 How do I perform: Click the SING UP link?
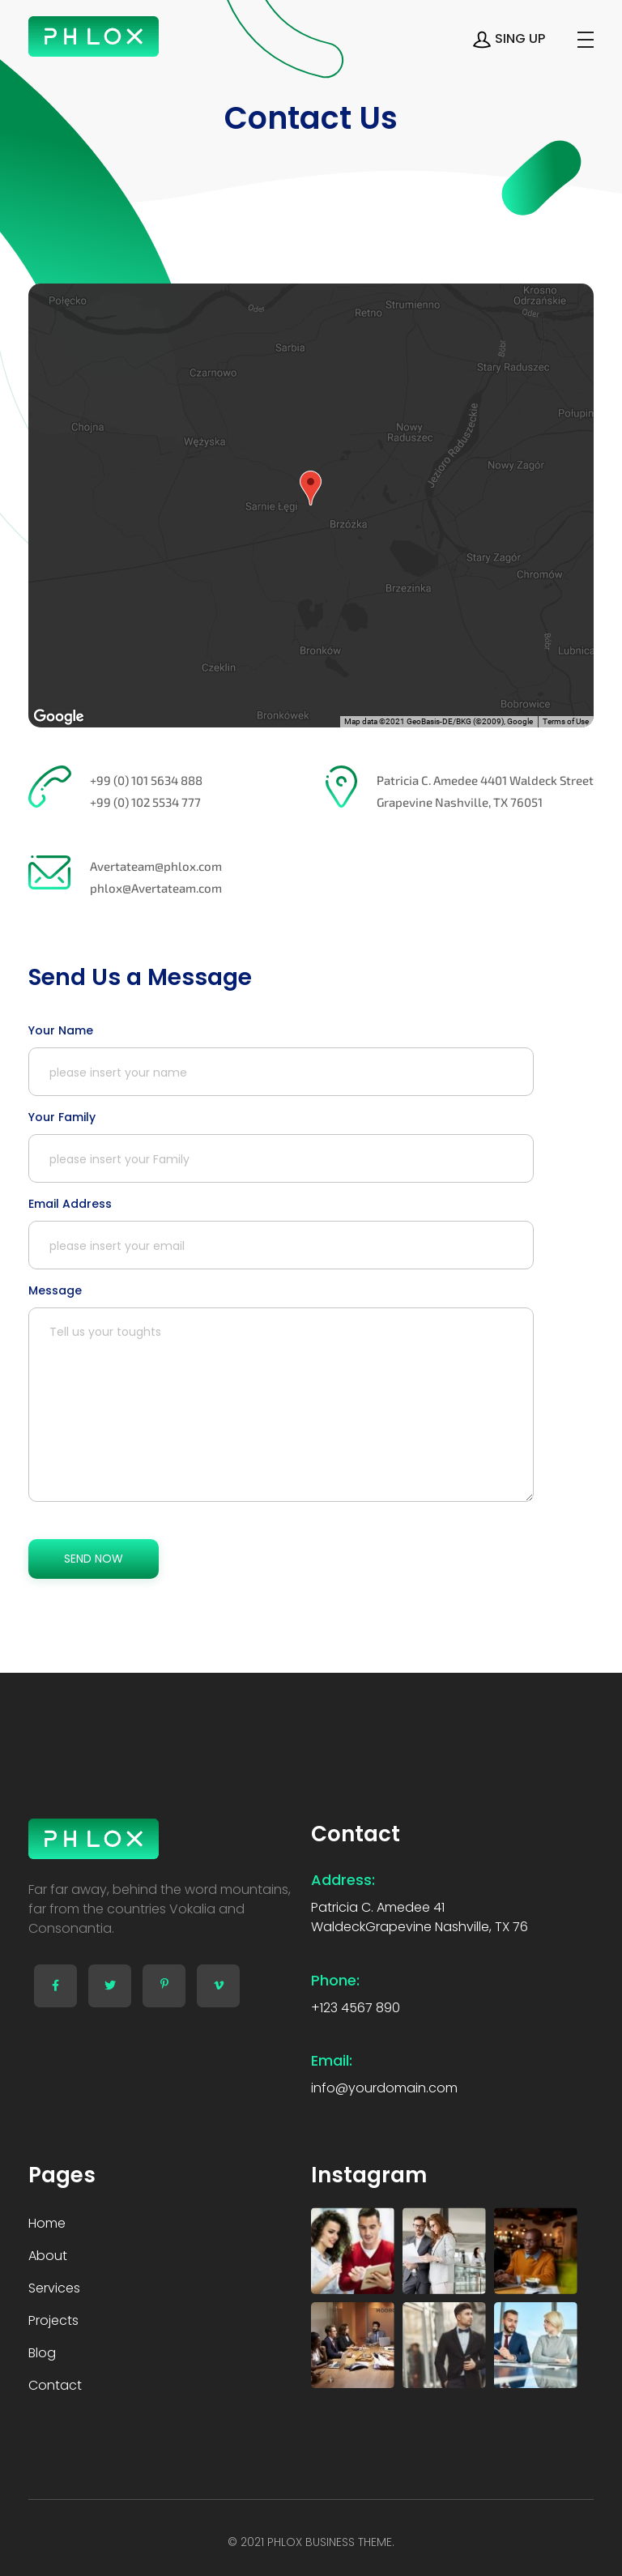pos(519,39)
